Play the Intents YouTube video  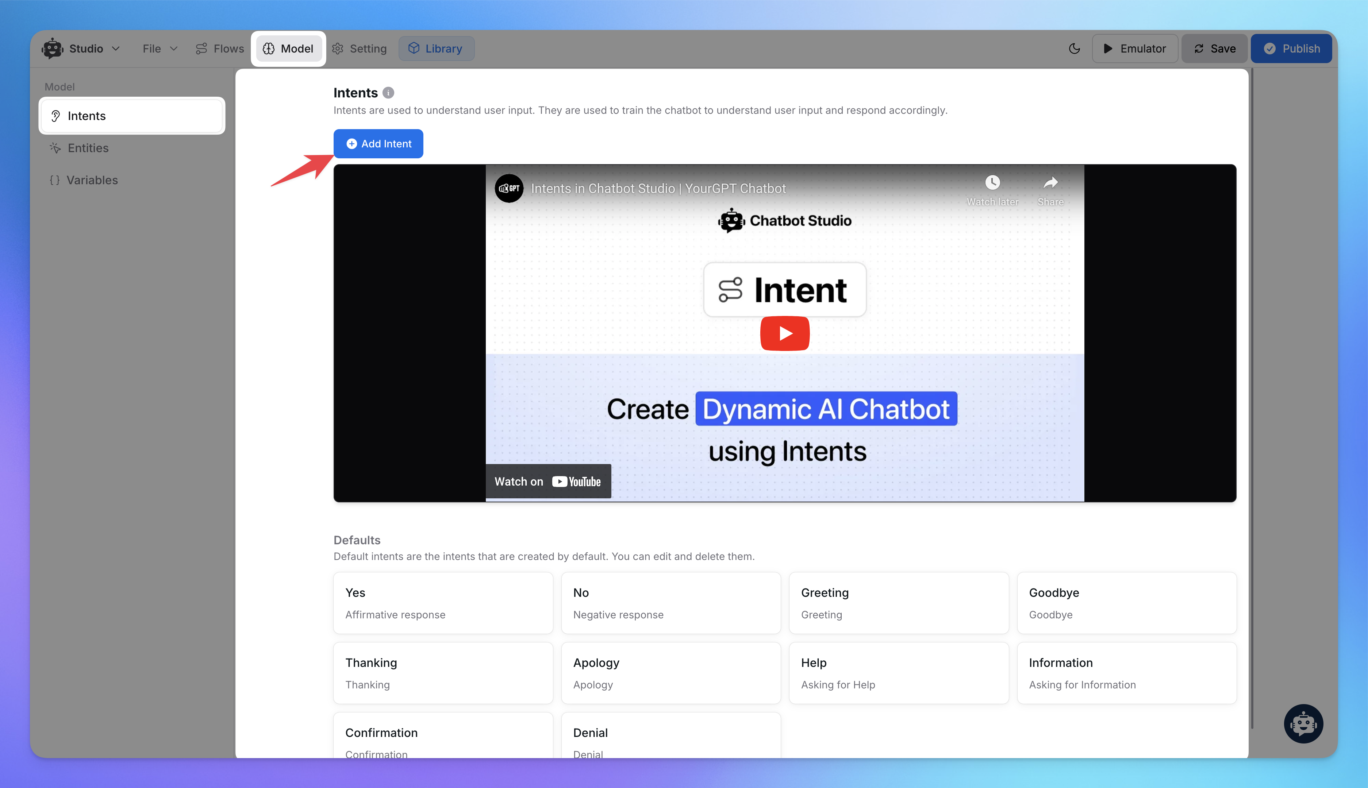pos(784,333)
